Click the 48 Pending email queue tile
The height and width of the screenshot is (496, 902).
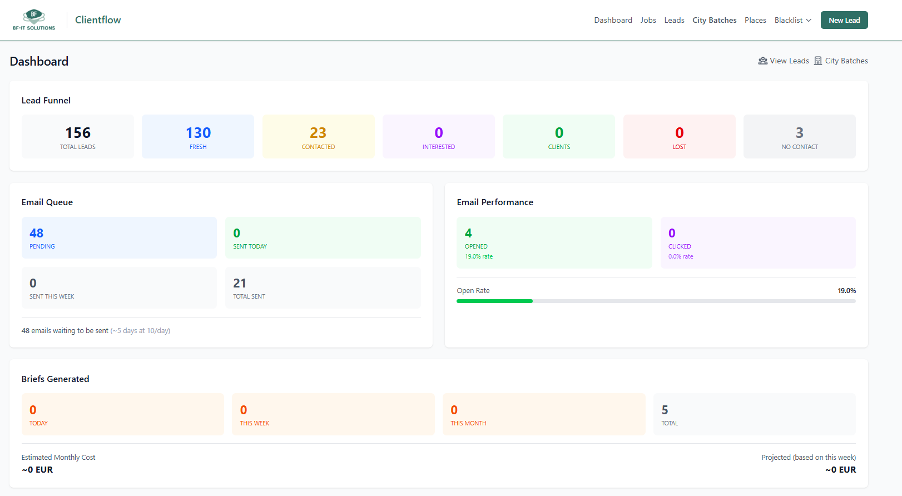119,238
